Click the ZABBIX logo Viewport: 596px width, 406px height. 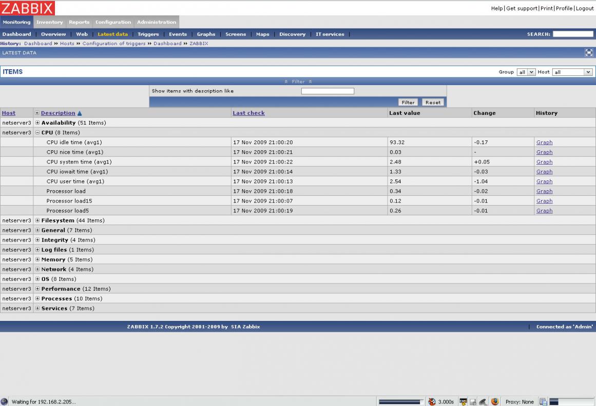27,8
